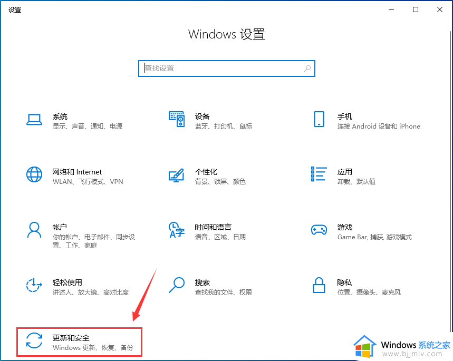The width and height of the screenshot is (453, 361).
Task: Open the 隐私 padlock icon
Action: (319, 285)
